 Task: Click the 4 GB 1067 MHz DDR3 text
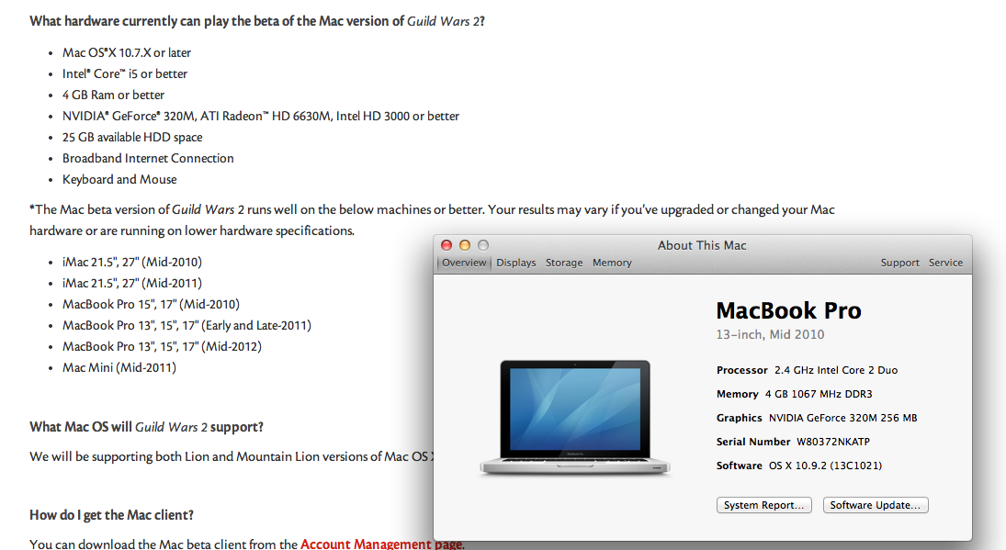pyautogui.click(x=819, y=394)
